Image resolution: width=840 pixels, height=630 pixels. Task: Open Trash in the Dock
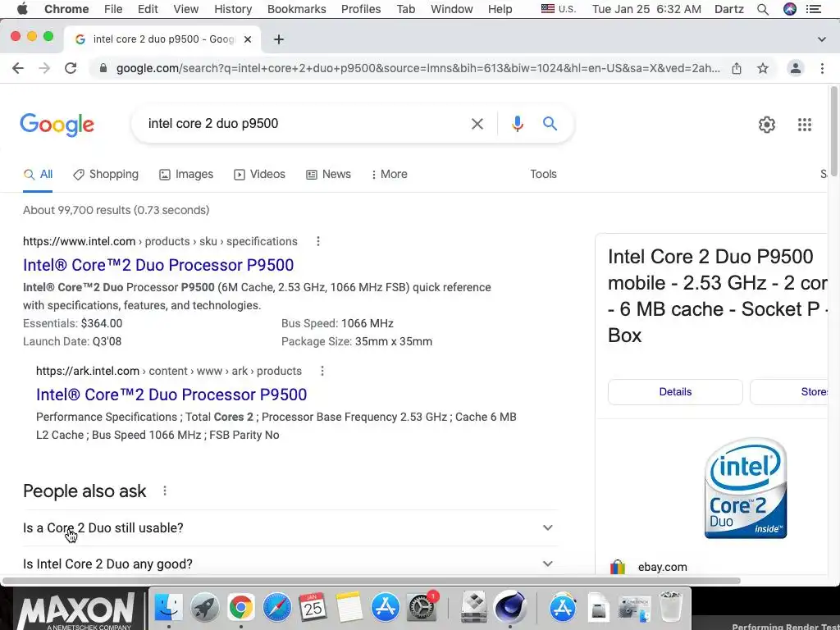point(670,608)
